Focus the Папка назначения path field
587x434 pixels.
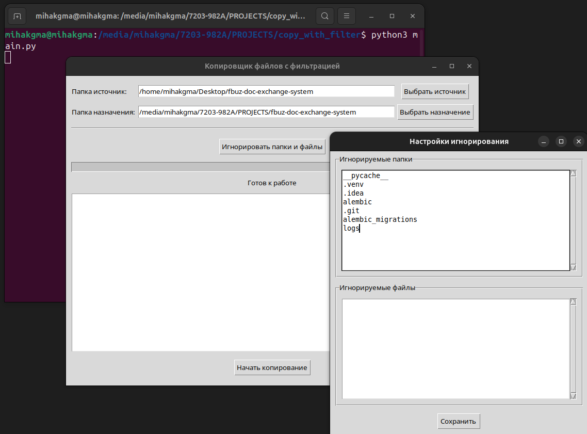(x=266, y=112)
